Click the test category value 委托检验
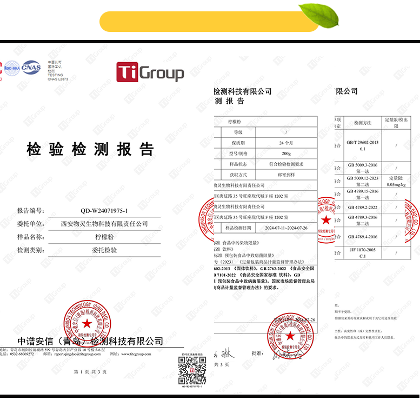The width and height of the screenshot is (420, 420). click(x=104, y=250)
